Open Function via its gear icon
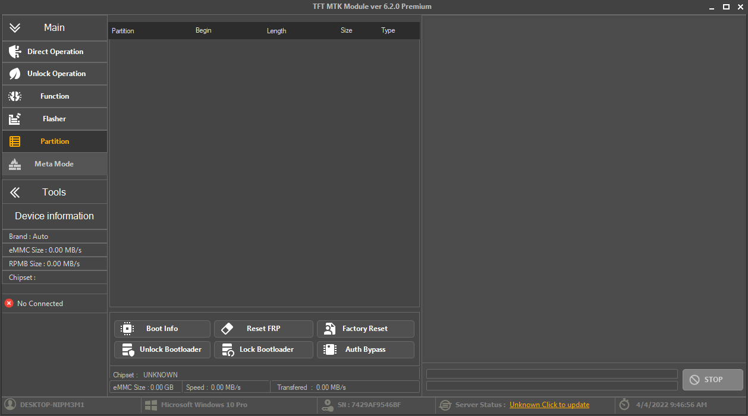This screenshot has height=416, width=748. click(15, 96)
